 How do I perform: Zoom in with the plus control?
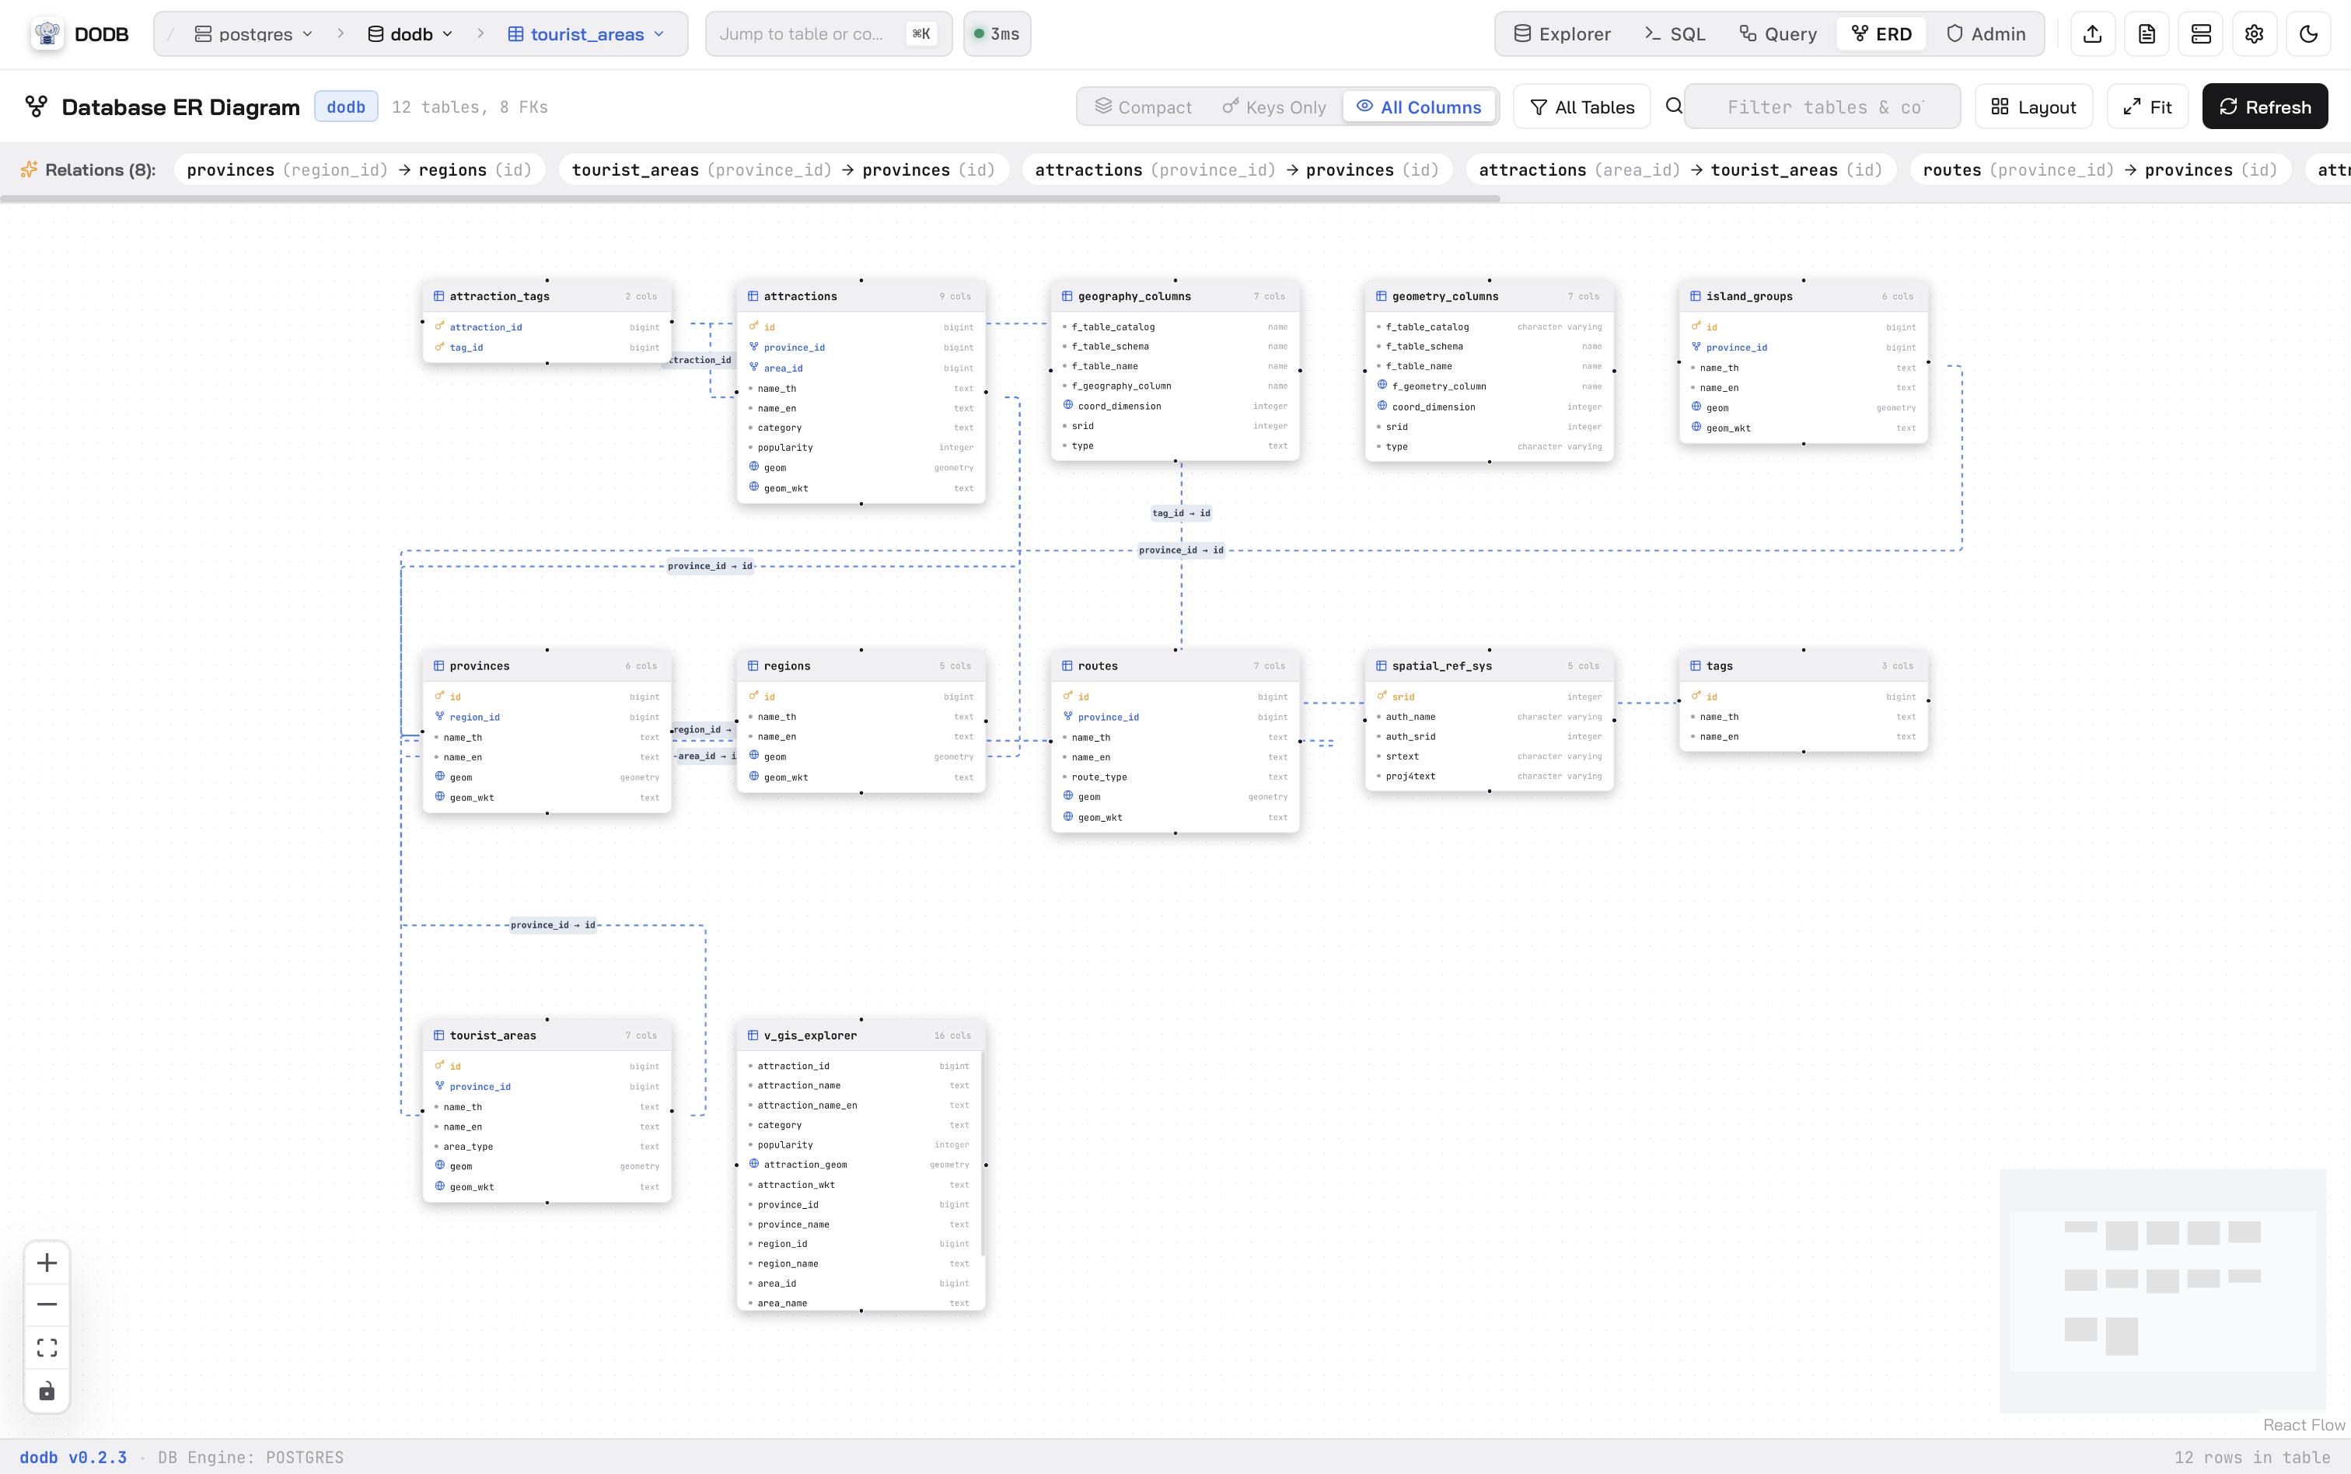click(x=47, y=1263)
